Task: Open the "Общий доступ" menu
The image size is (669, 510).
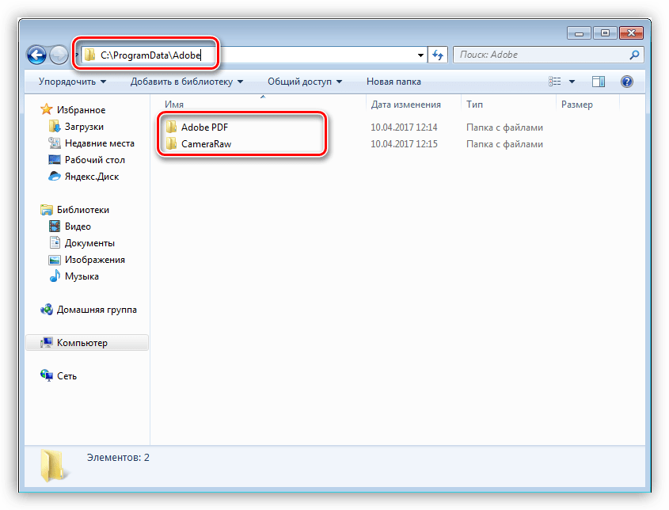Action: pyautogui.click(x=305, y=82)
